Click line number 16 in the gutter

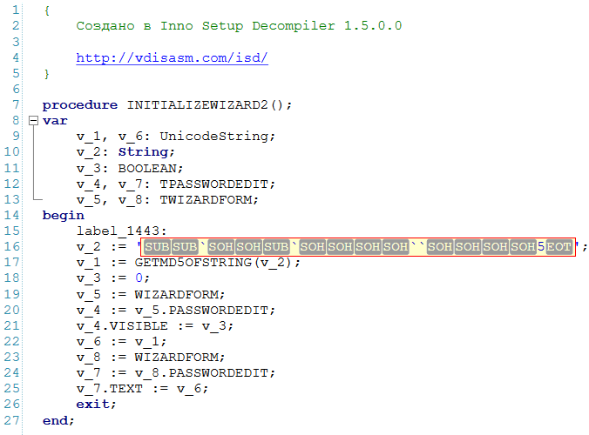11,246
